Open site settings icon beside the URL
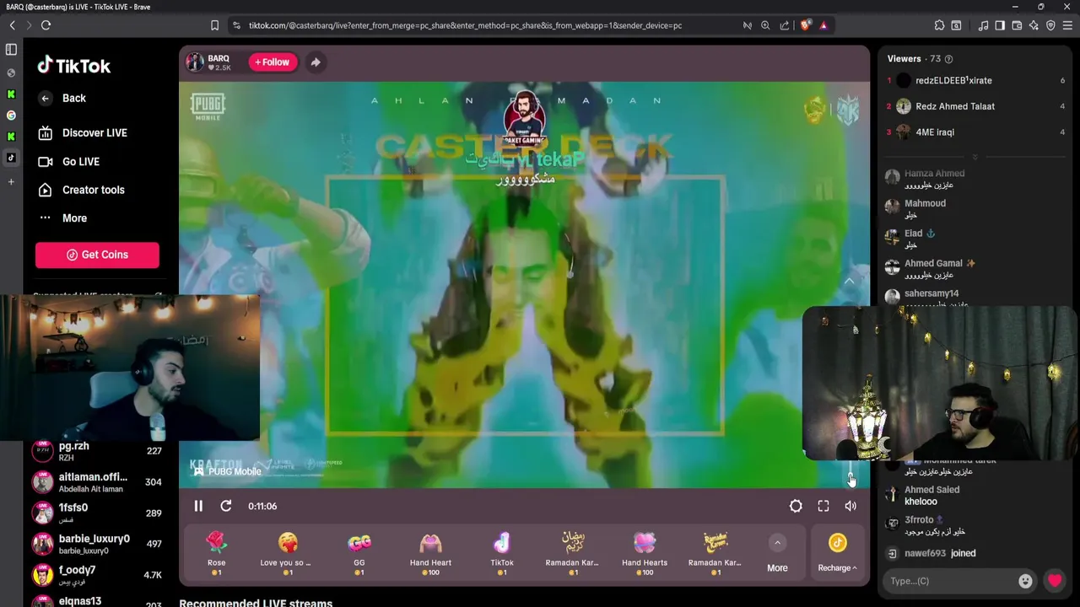The height and width of the screenshot is (607, 1080). (236, 25)
